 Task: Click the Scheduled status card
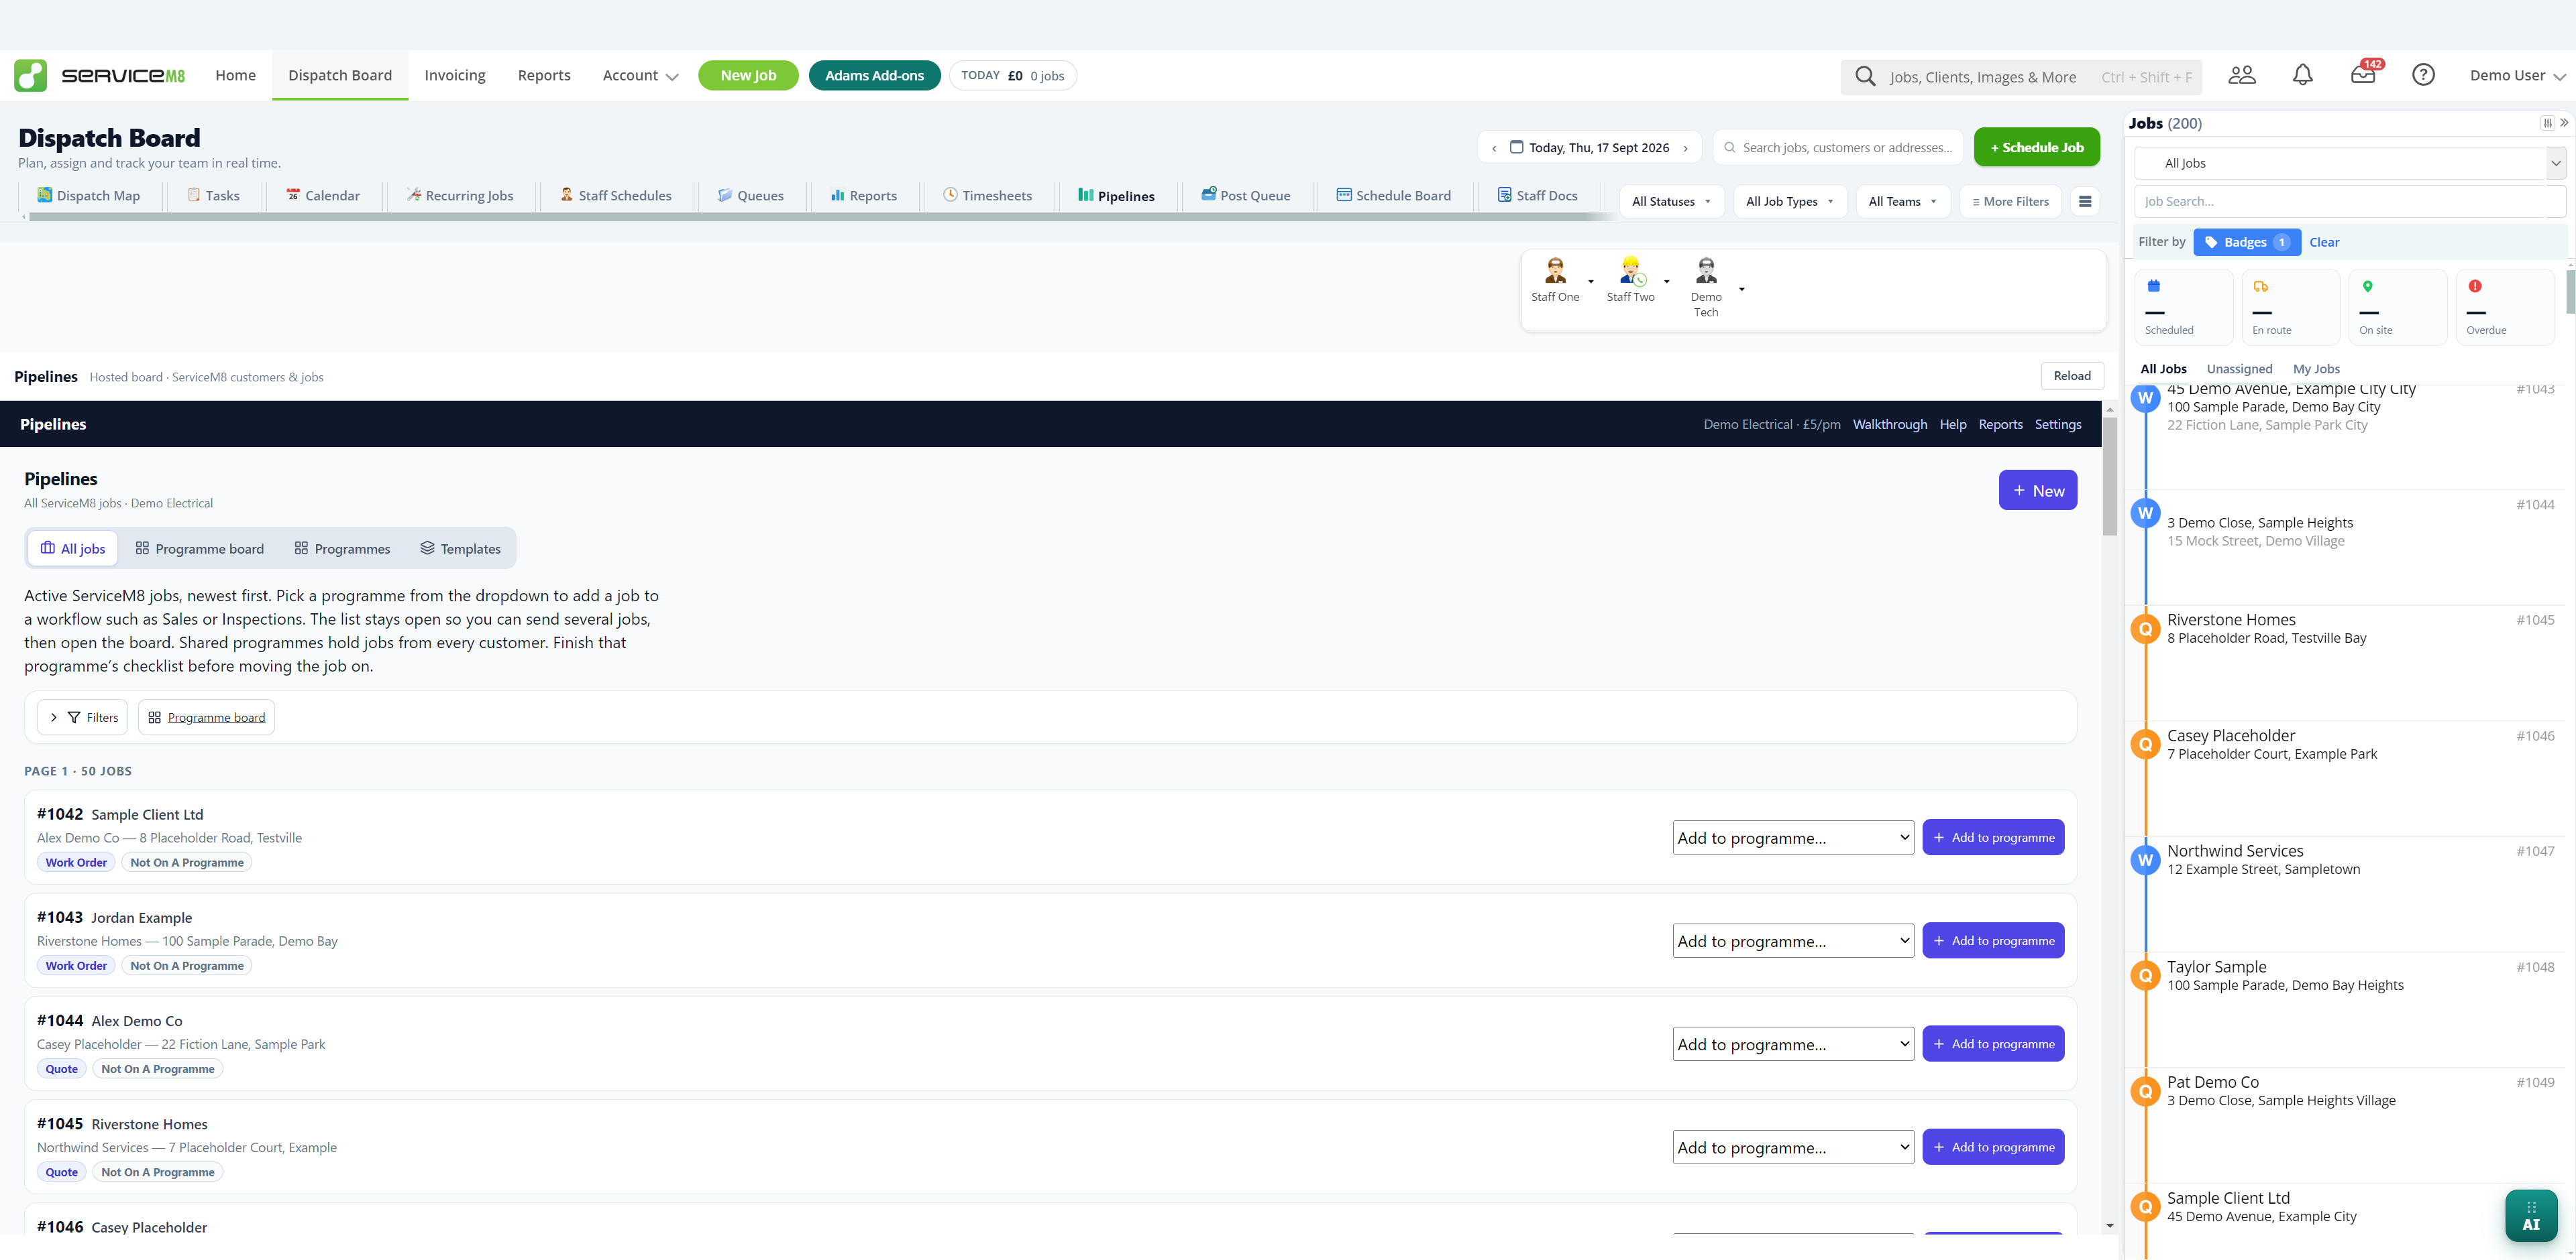[x=2184, y=307]
